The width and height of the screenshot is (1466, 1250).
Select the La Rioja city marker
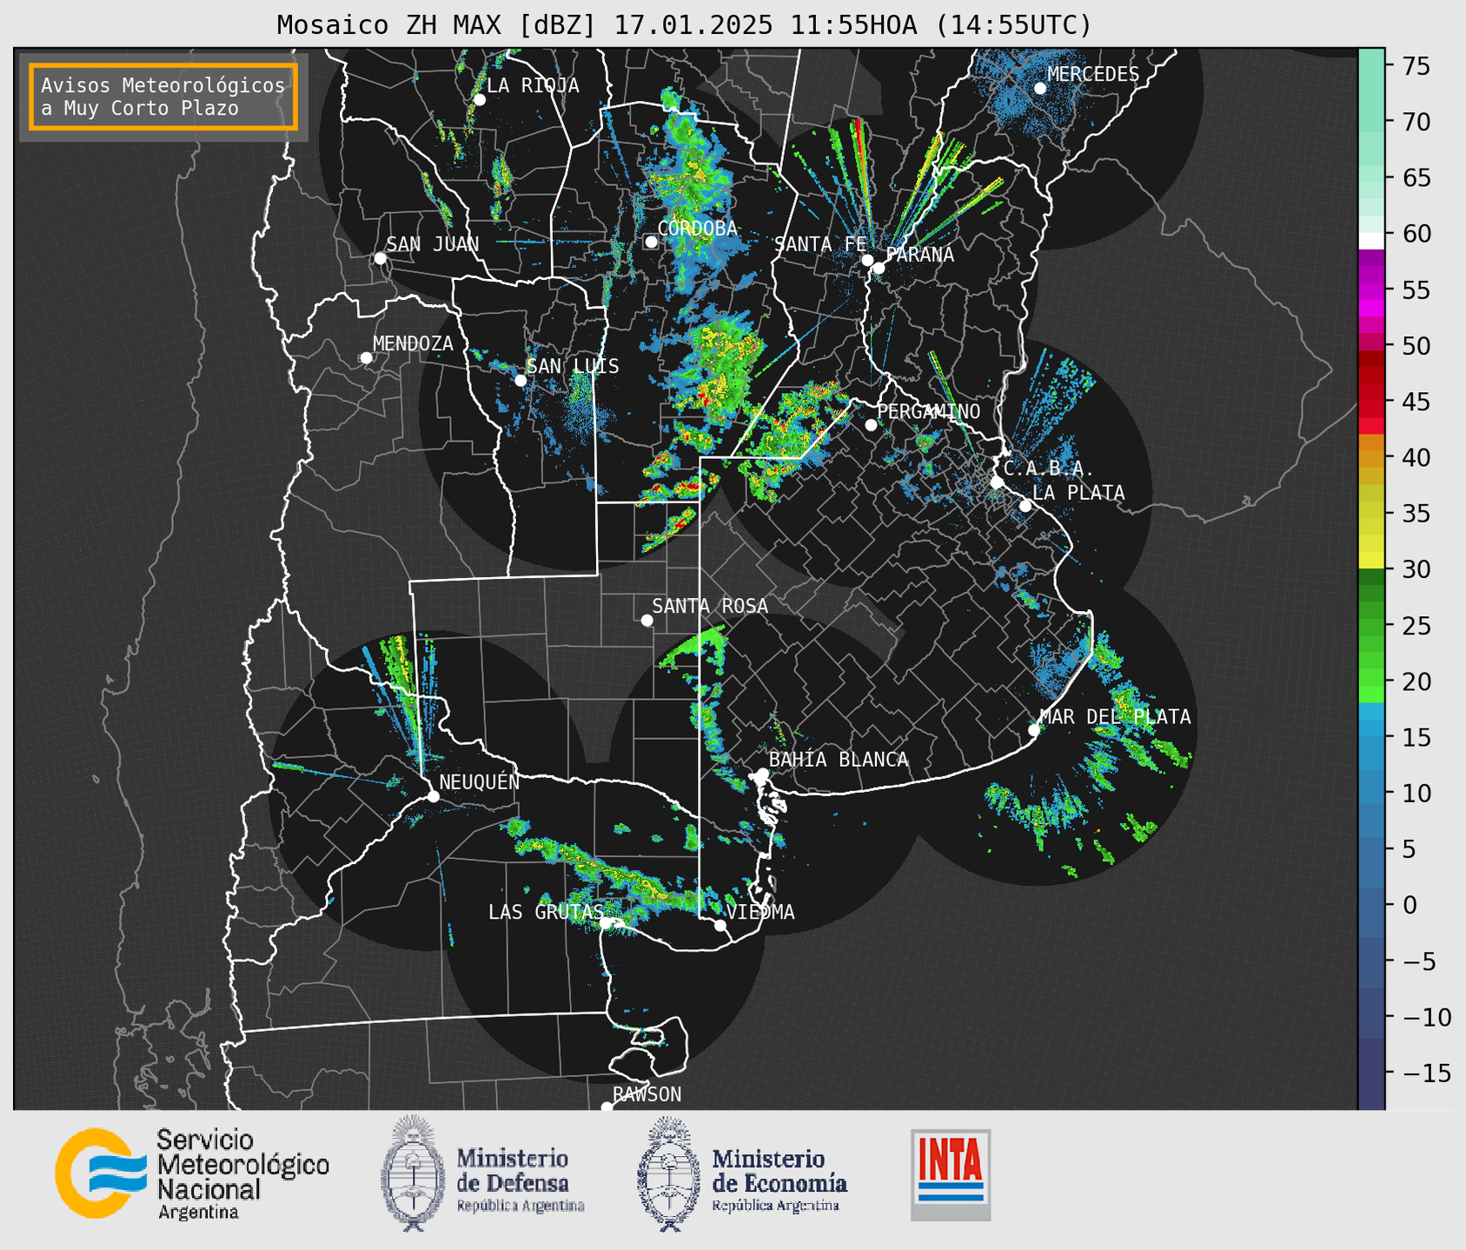479,100
